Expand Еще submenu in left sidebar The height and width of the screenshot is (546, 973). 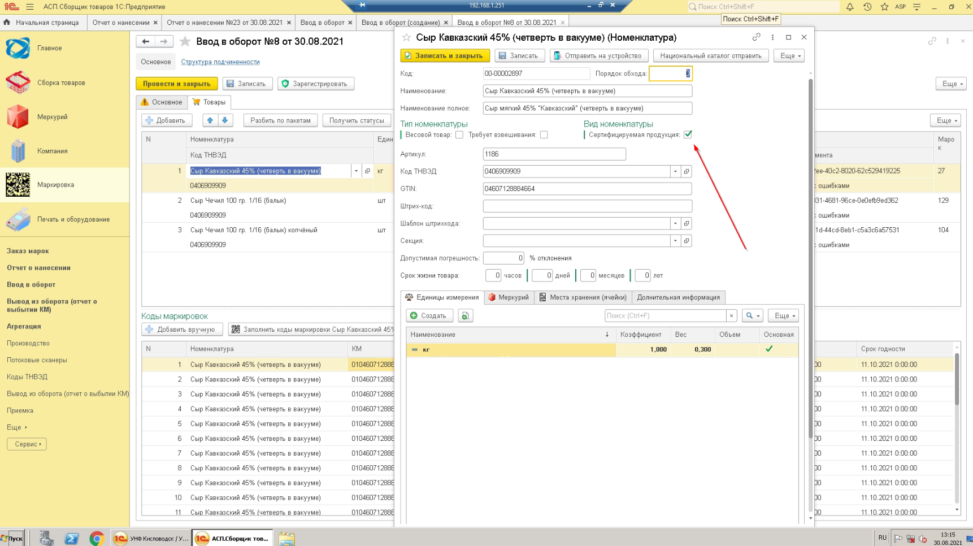tap(17, 427)
